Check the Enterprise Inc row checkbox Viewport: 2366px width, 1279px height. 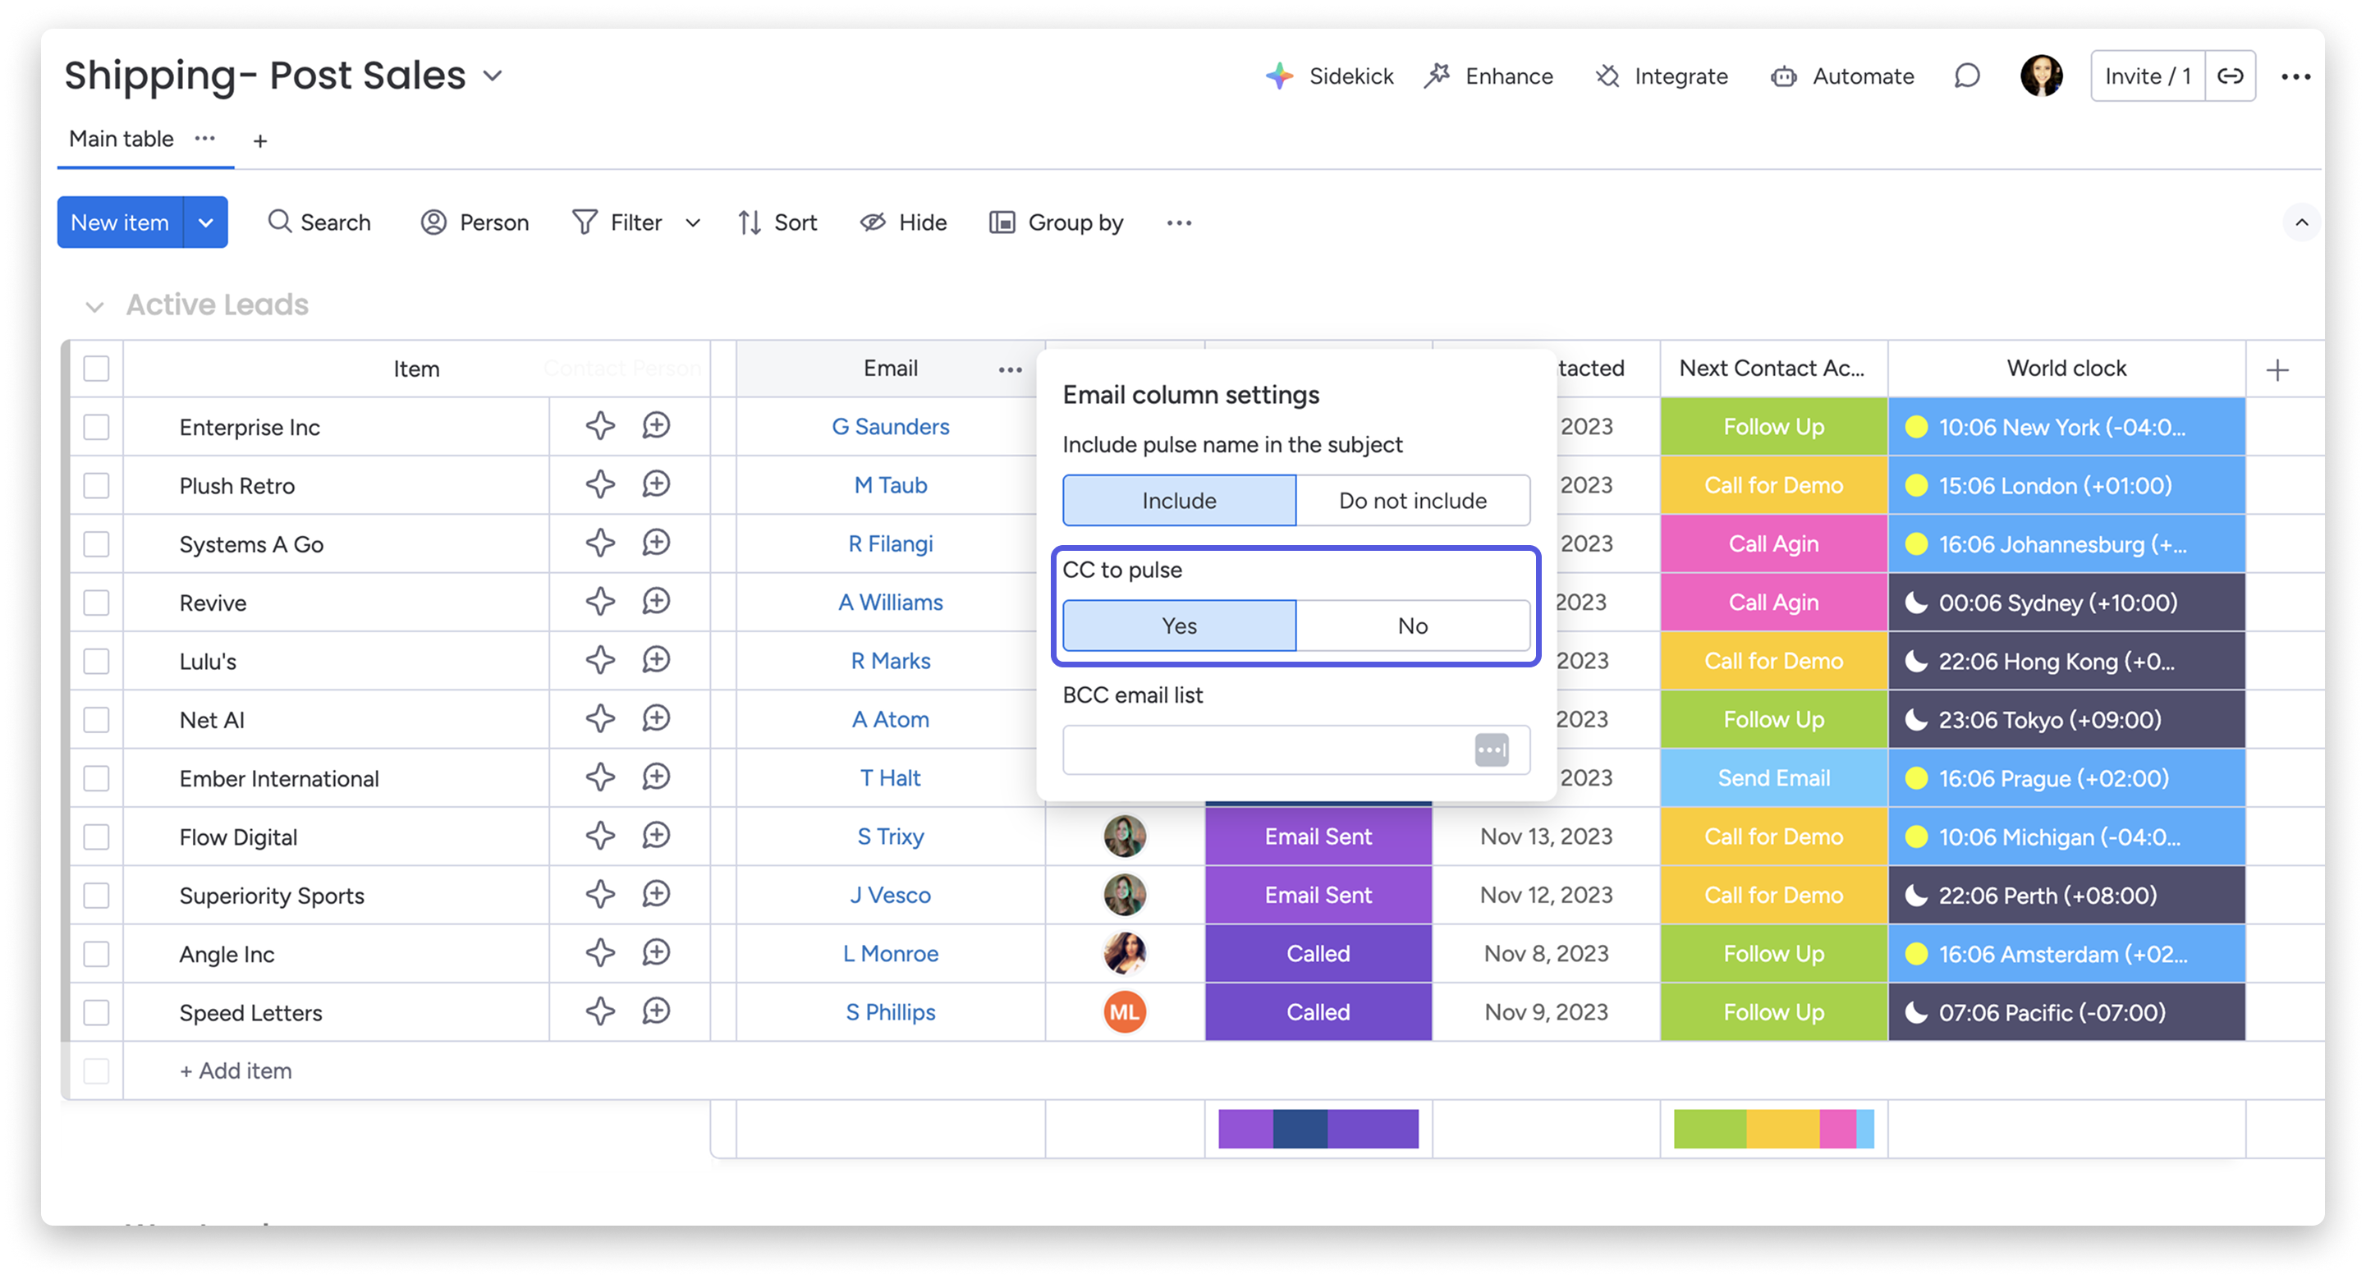[x=96, y=427]
